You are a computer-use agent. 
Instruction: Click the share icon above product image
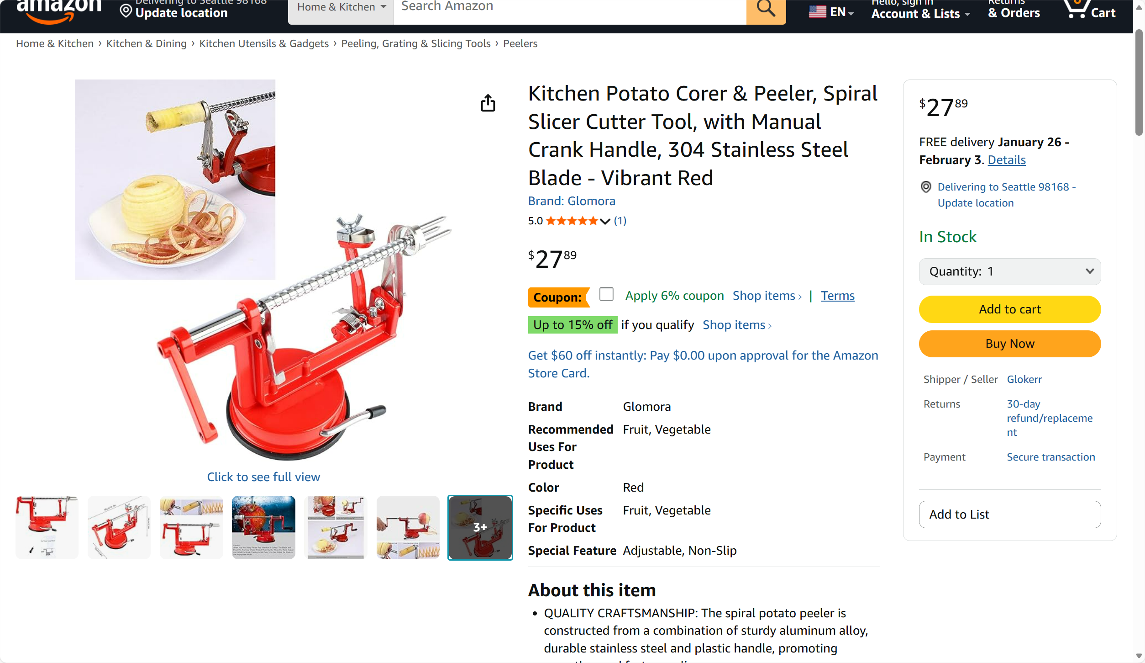coord(488,103)
